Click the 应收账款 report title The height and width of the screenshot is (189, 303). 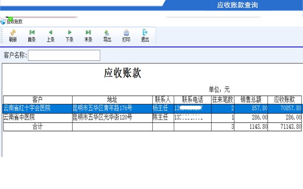click(x=122, y=73)
